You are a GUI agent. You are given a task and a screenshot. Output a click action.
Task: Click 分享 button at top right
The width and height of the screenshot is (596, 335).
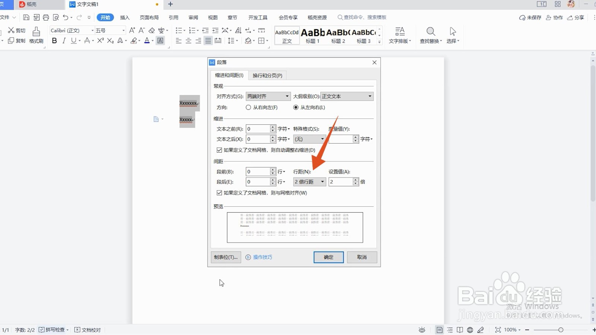coord(576,17)
